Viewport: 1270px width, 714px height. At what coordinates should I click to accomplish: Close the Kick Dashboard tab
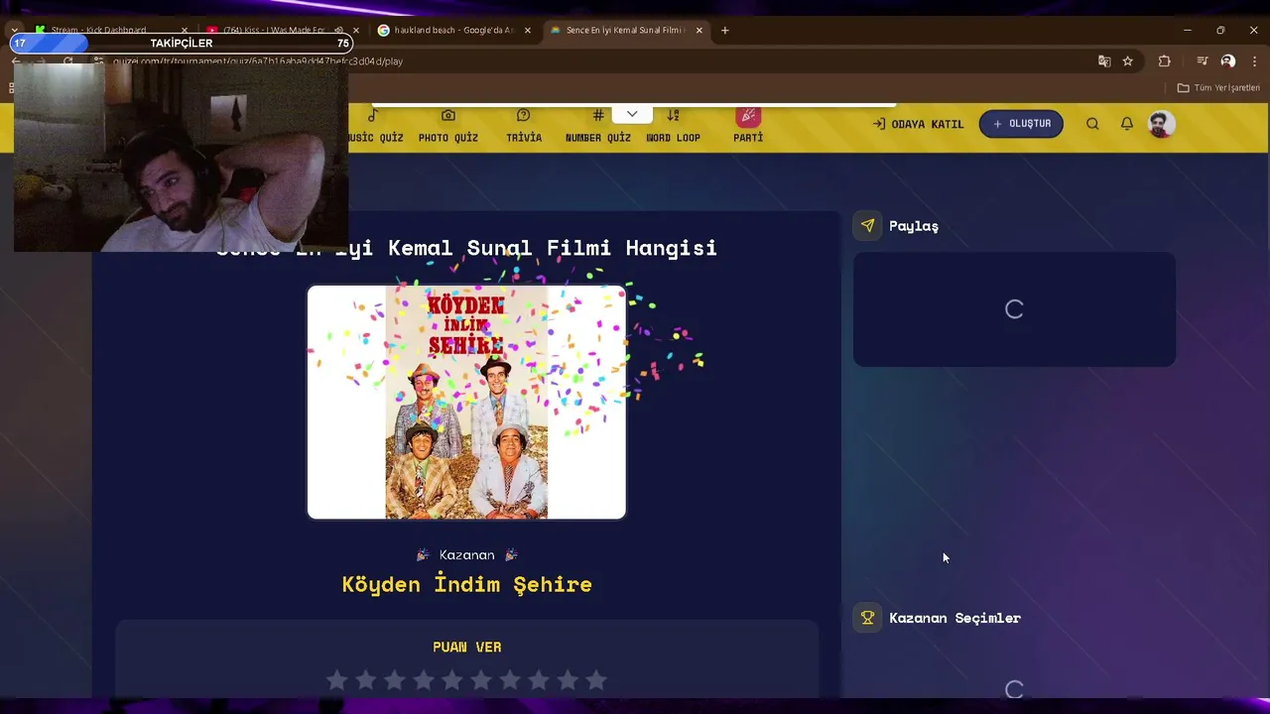(184, 31)
